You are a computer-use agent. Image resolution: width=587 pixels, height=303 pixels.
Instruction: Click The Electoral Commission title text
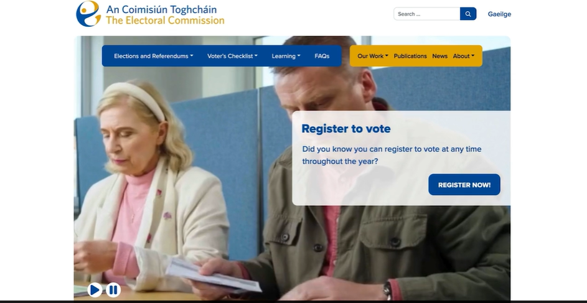click(x=165, y=20)
